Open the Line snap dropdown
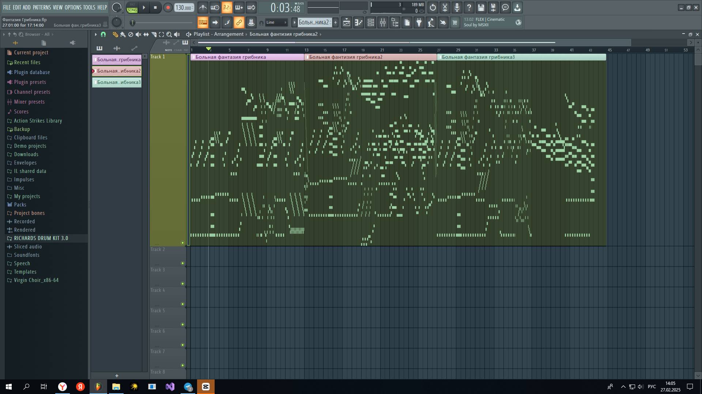 [x=276, y=23]
